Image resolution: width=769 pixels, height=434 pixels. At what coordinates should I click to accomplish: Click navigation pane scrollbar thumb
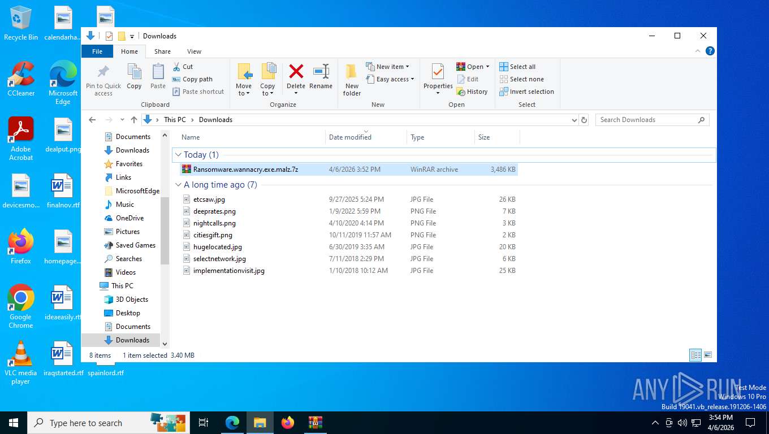pos(165,231)
